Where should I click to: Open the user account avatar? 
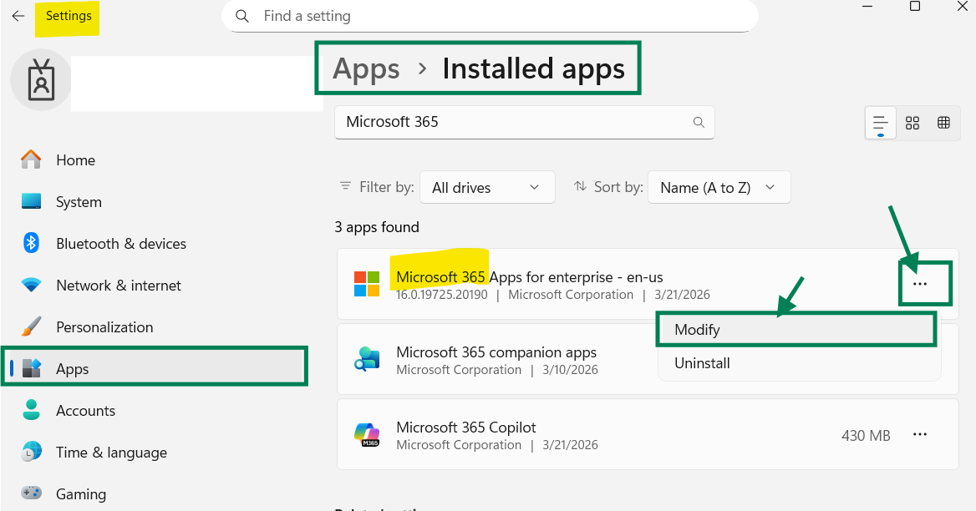(41, 80)
